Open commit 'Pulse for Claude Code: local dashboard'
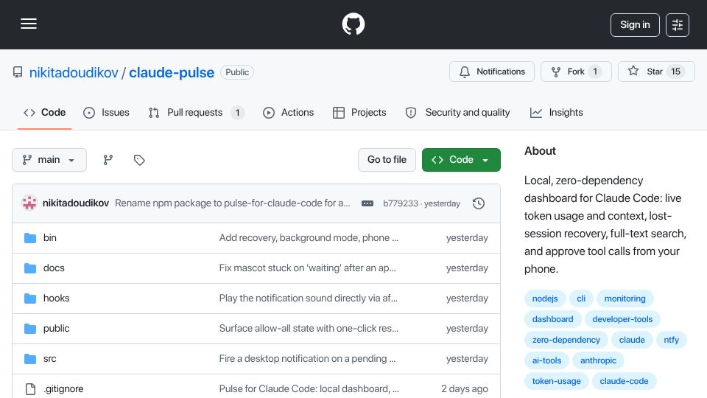The width and height of the screenshot is (707, 398). click(309, 389)
